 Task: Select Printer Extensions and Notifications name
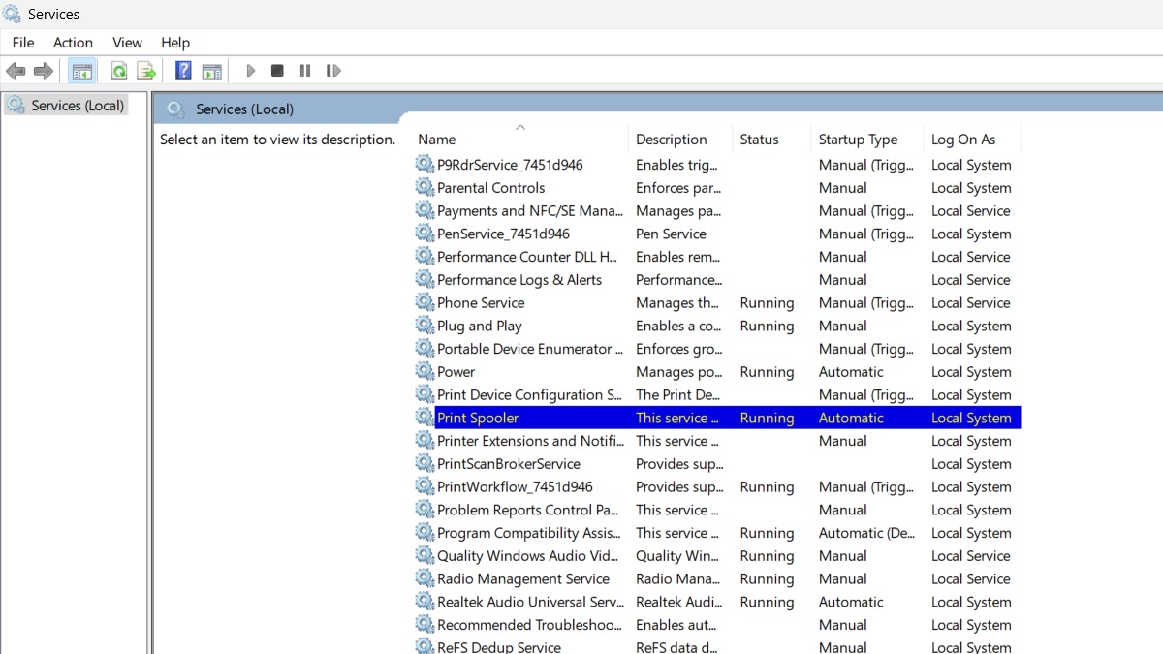pos(530,441)
